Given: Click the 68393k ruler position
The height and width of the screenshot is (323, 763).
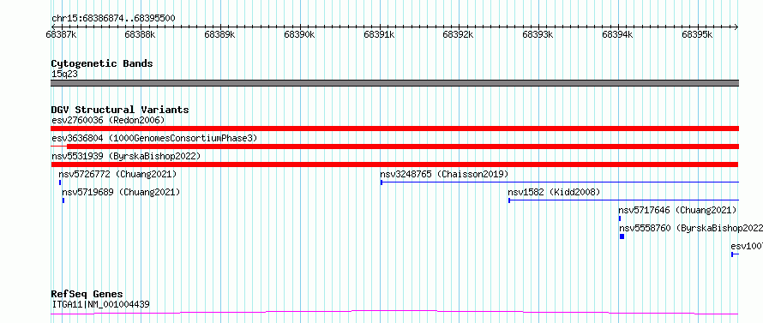Looking at the screenshot, I should [x=538, y=35].
